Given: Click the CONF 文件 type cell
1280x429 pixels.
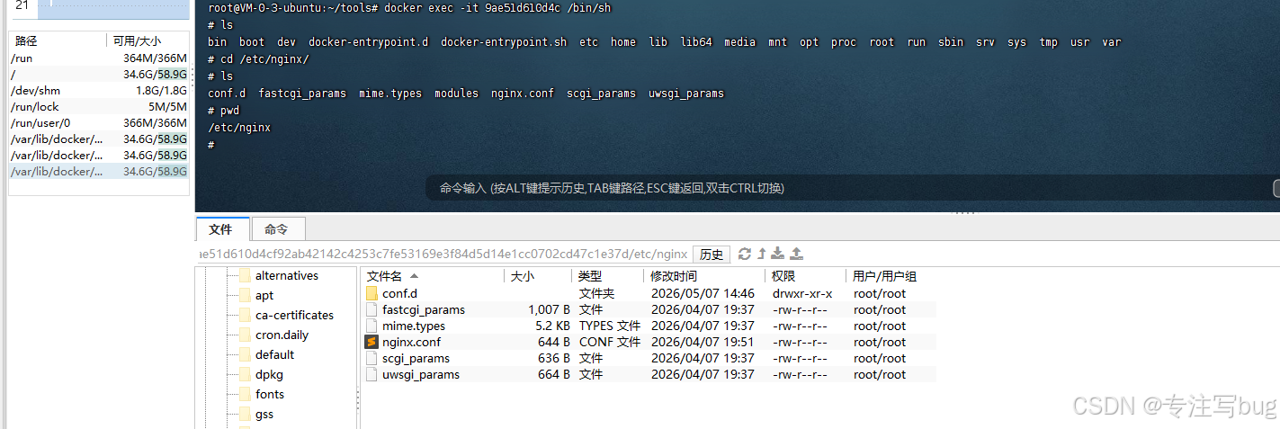Looking at the screenshot, I should (x=610, y=342).
